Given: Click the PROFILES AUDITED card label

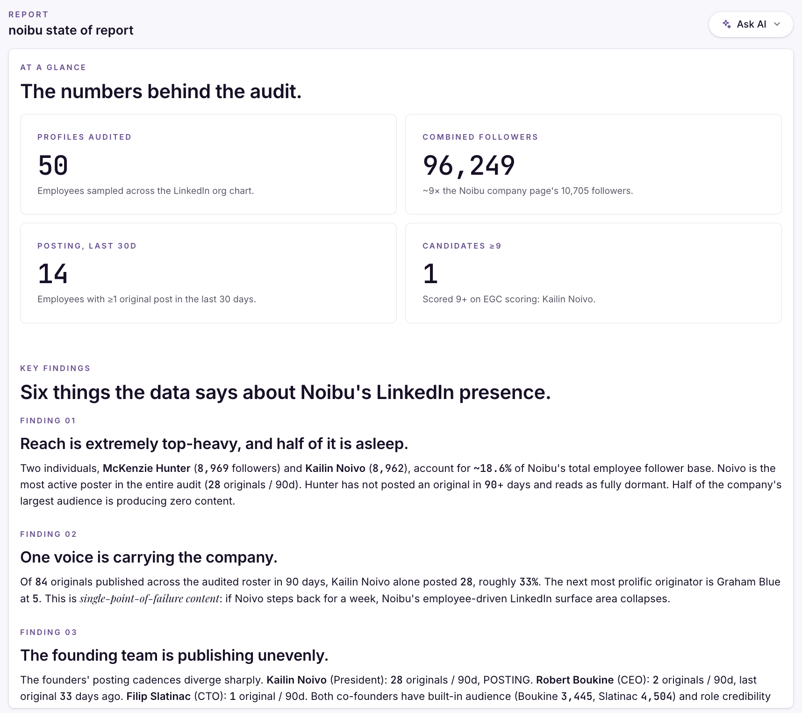Looking at the screenshot, I should pos(85,137).
